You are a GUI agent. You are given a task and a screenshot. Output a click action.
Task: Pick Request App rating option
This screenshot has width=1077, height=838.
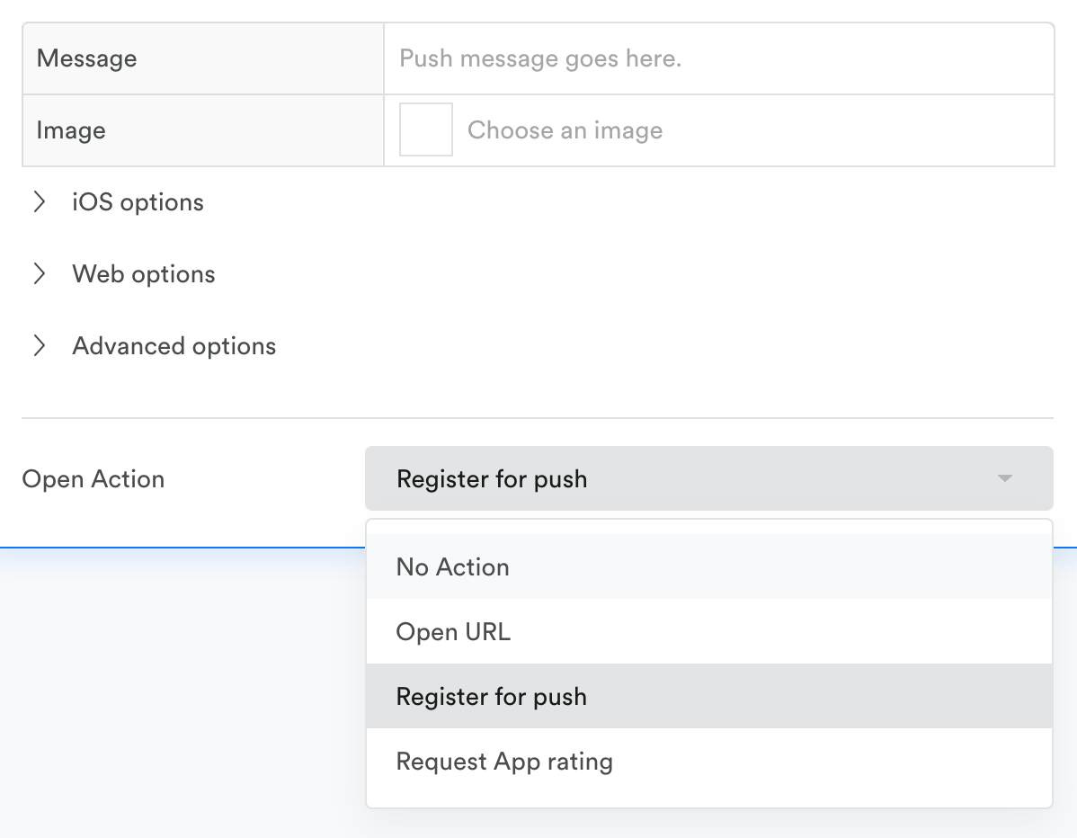(504, 762)
